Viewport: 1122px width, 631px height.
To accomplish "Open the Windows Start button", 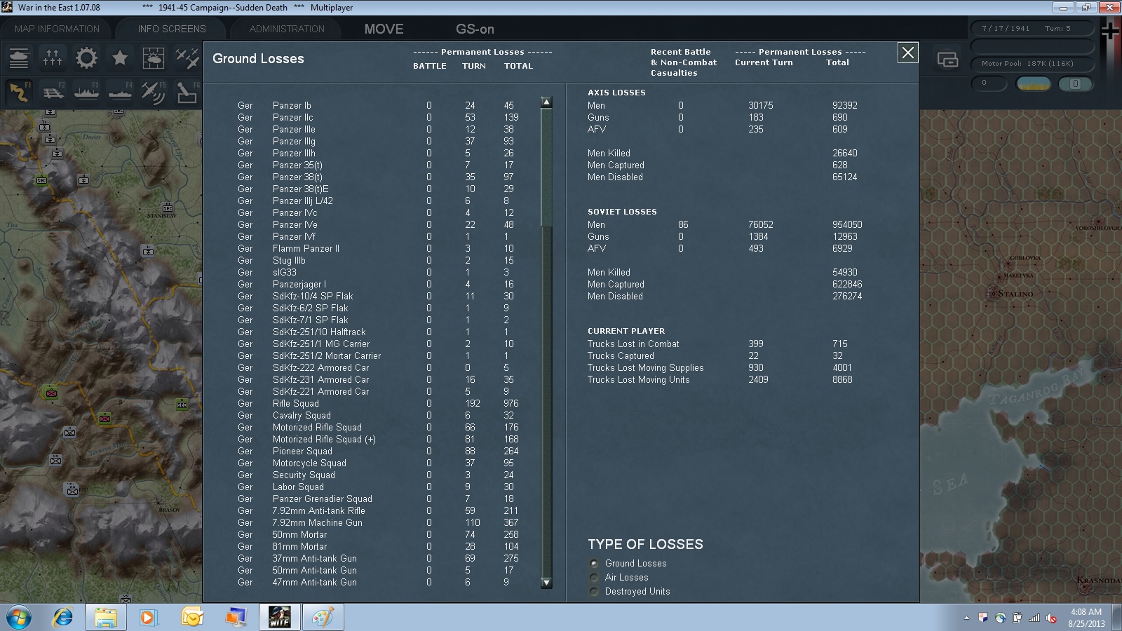I will pyautogui.click(x=19, y=618).
